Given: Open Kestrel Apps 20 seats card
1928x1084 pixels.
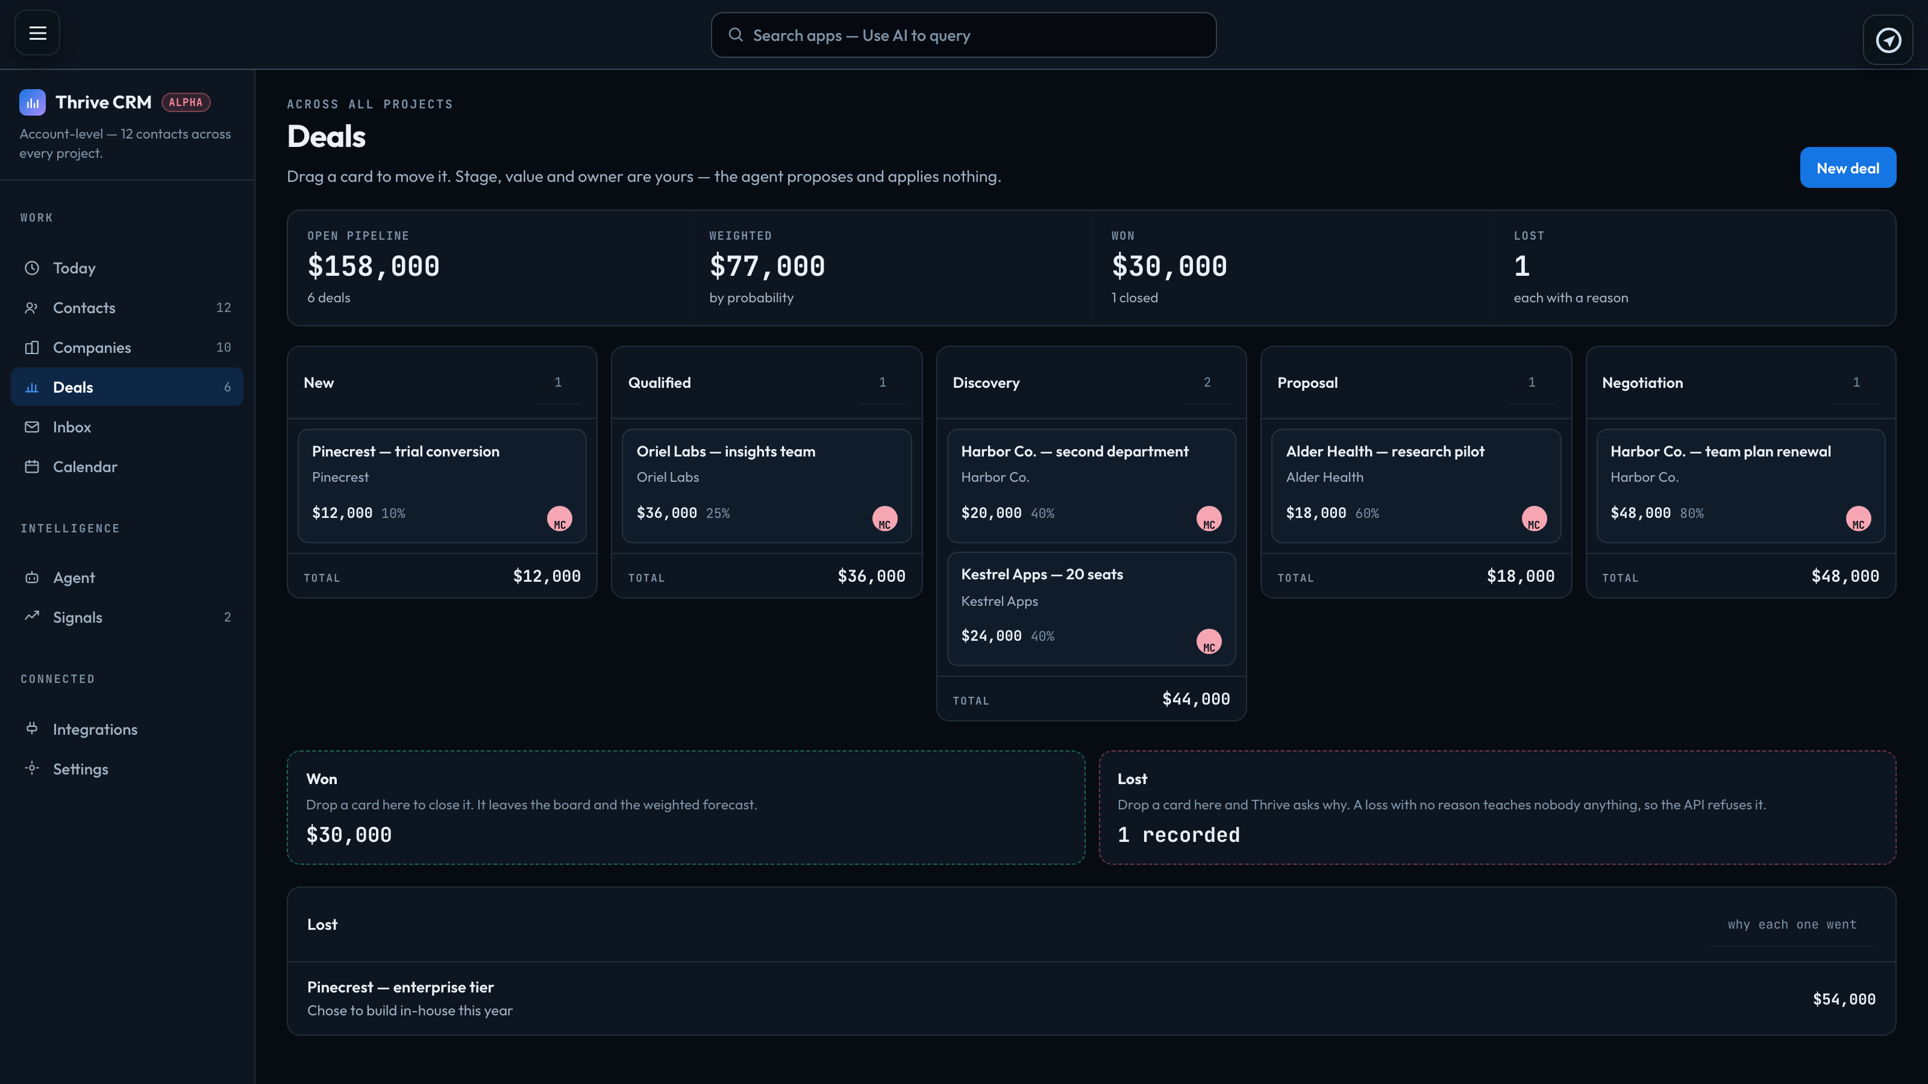Looking at the screenshot, I should click(x=1091, y=608).
